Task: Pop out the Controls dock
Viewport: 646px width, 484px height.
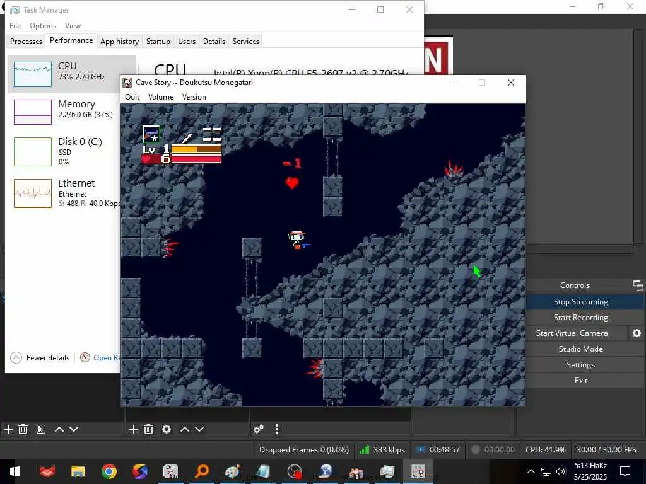Action: click(x=638, y=285)
